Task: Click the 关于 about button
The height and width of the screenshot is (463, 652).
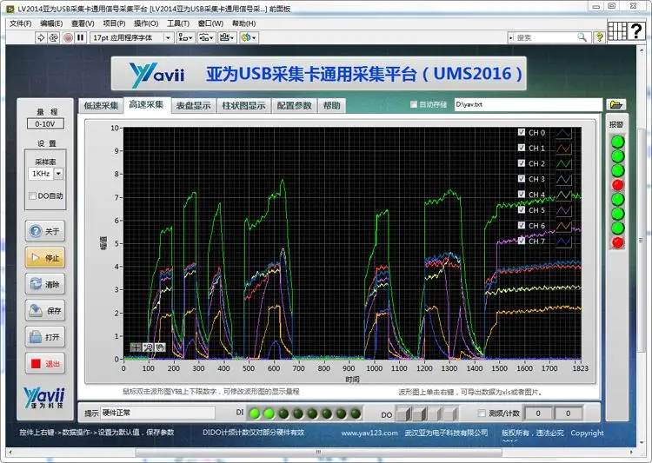Action: 45,231
